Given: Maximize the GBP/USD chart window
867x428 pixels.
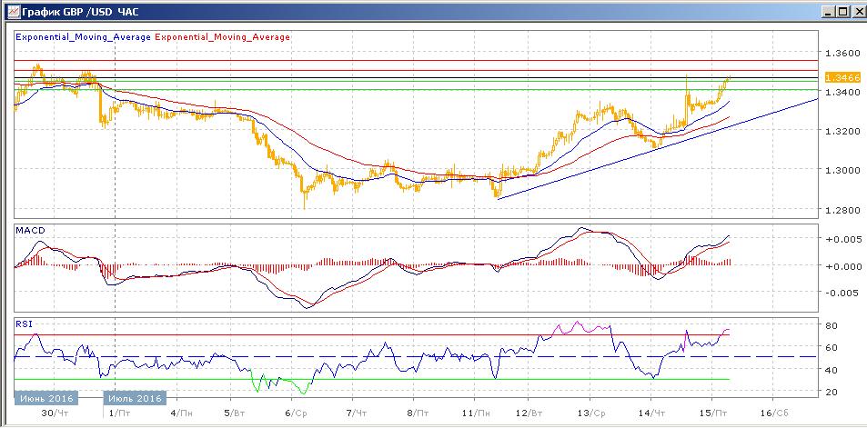Looking at the screenshot, I should 842,11.
